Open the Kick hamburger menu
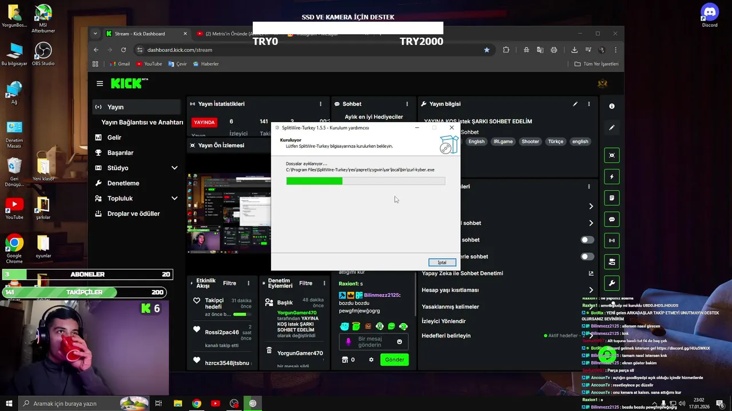Image resolution: width=732 pixels, height=411 pixels. tap(100, 83)
